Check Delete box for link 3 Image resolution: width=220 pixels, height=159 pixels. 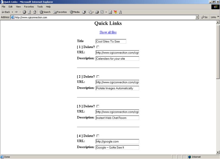click(x=98, y=106)
